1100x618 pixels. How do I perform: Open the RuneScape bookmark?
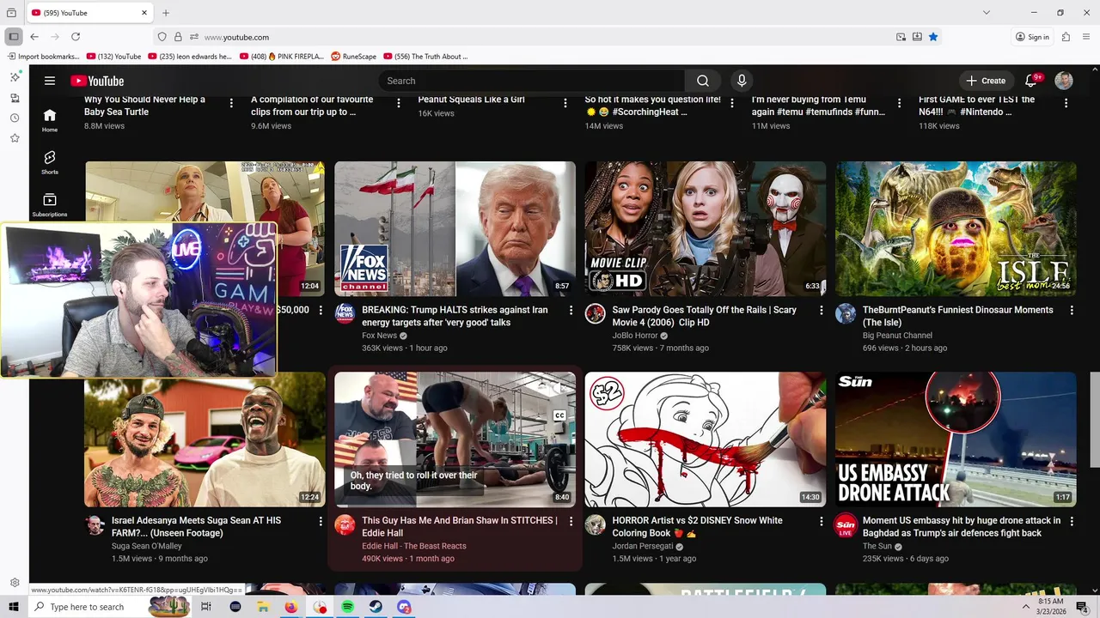(354, 57)
